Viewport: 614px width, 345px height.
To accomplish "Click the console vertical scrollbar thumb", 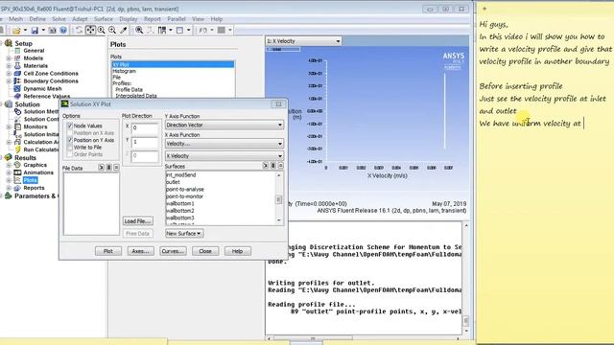I will coord(466,320).
